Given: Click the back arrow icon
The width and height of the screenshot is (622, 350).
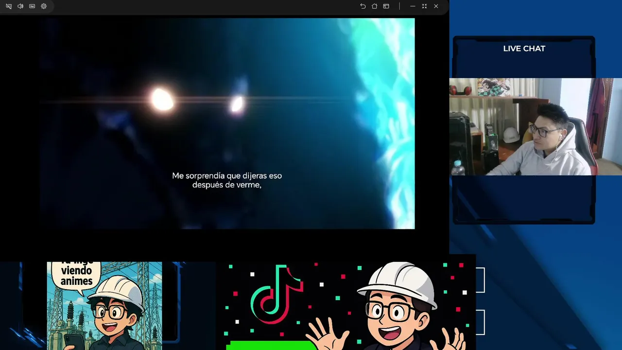Looking at the screenshot, I should pos(363,6).
